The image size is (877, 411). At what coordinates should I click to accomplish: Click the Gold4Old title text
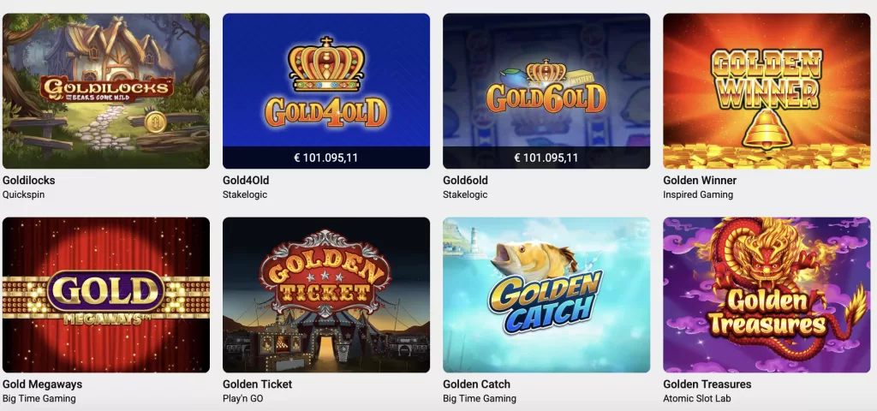click(246, 181)
